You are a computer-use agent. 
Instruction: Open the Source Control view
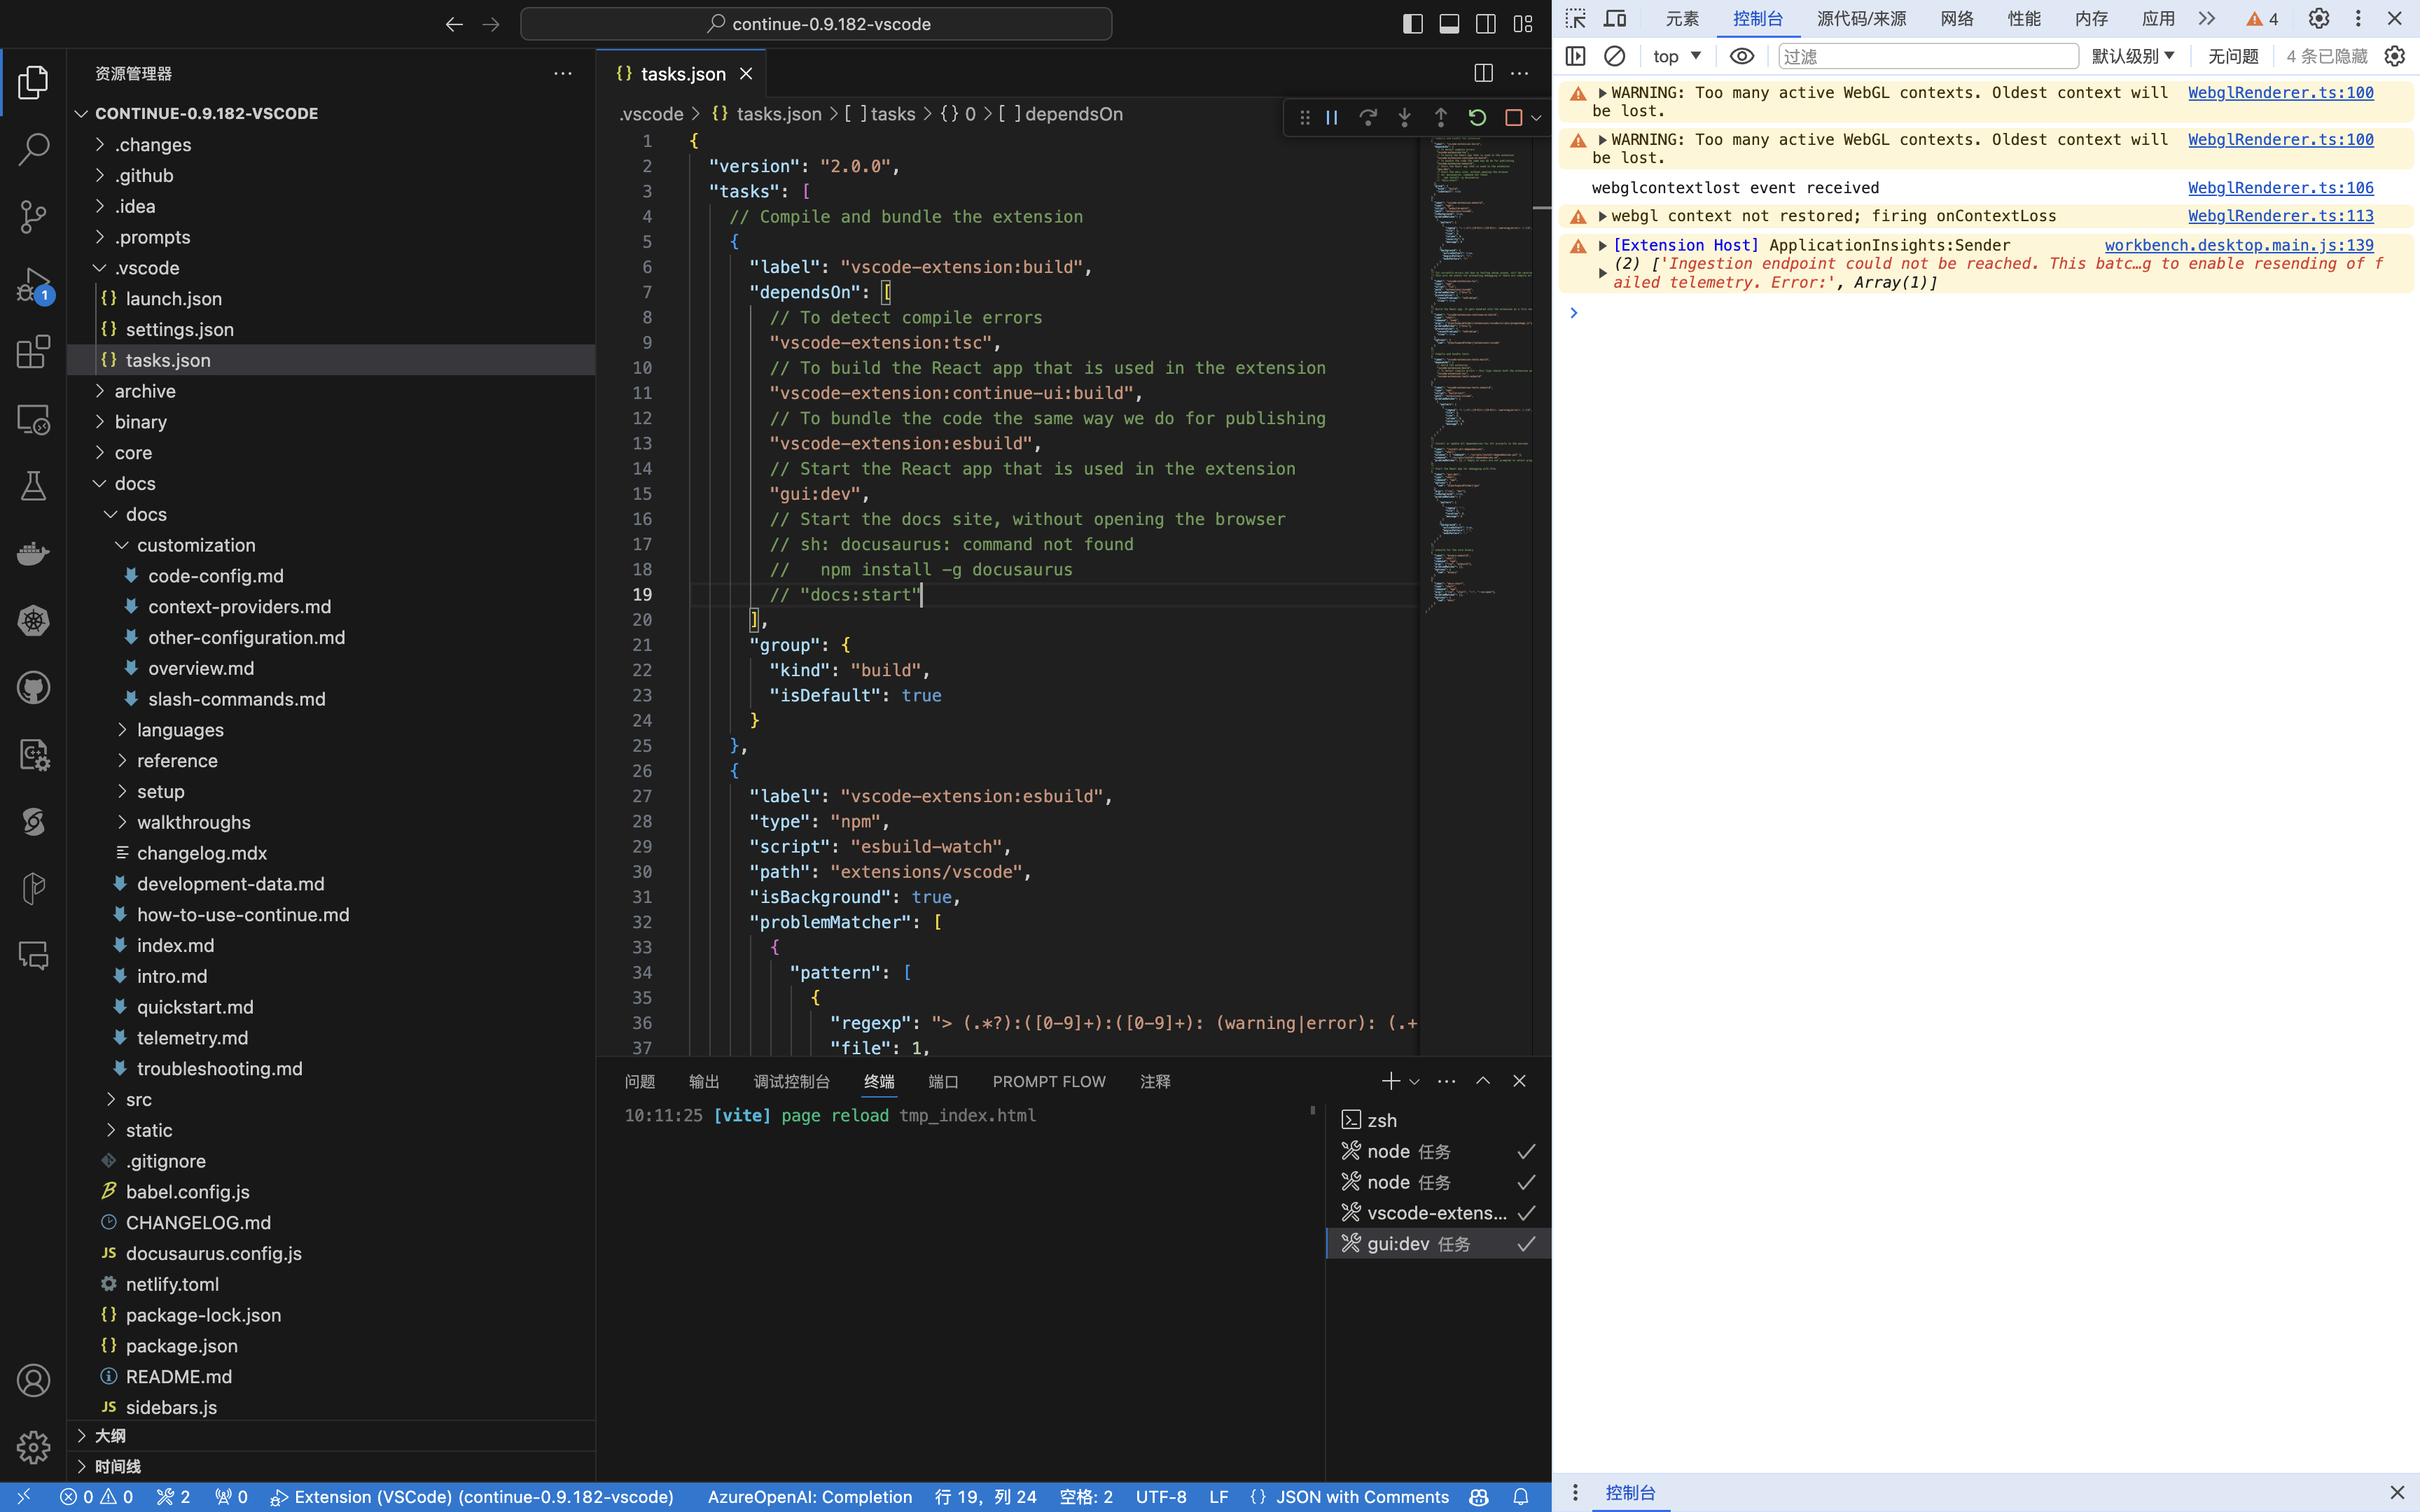(x=33, y=216)
